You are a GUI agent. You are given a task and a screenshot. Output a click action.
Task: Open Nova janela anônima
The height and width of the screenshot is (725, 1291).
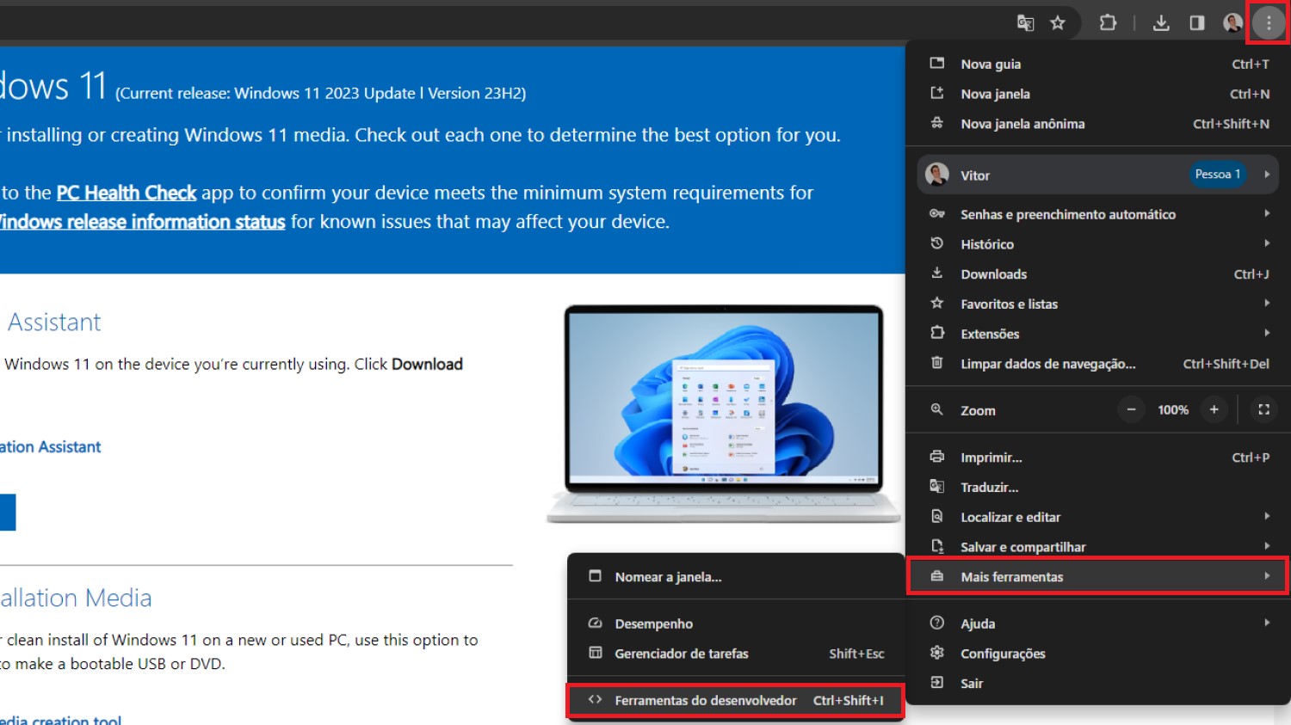point(1098,124)
